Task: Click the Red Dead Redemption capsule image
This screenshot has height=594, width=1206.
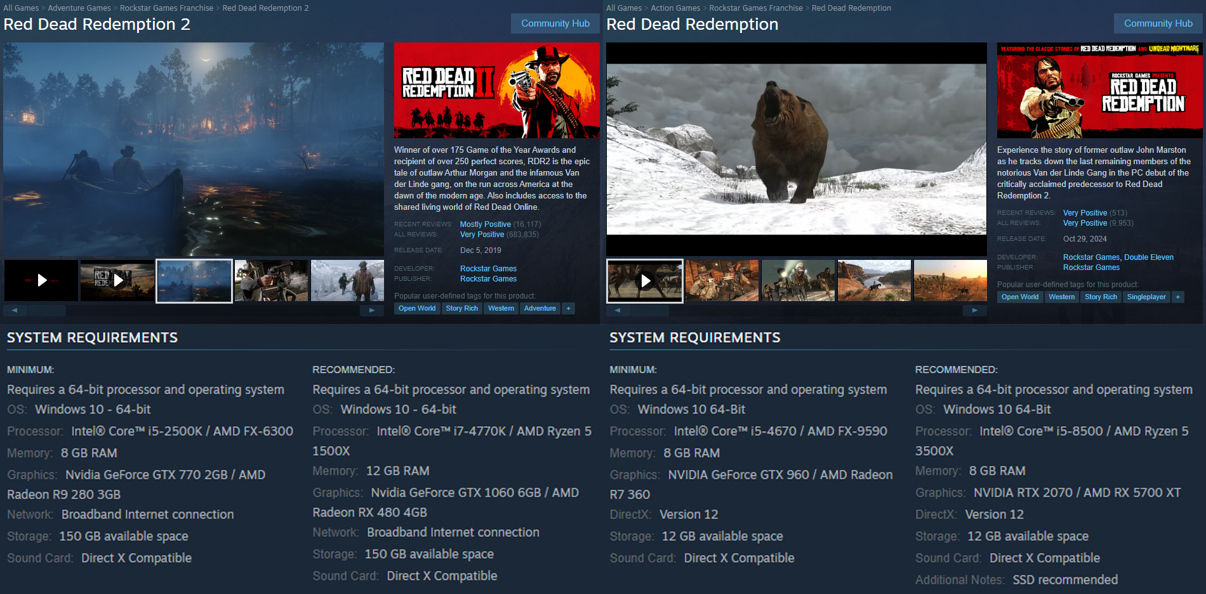Action: (x=1100, y=90)
